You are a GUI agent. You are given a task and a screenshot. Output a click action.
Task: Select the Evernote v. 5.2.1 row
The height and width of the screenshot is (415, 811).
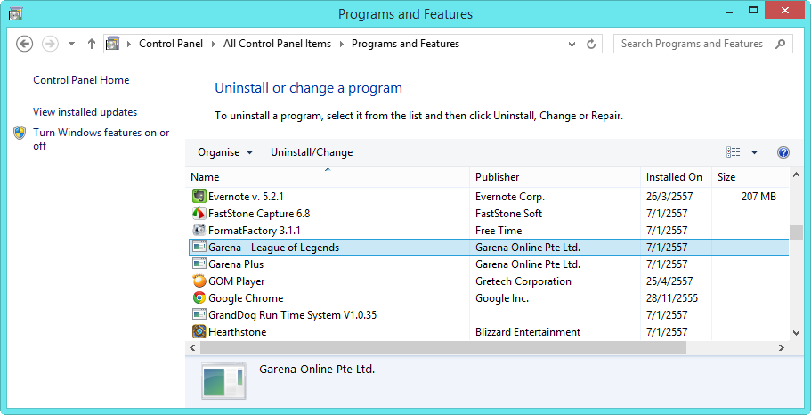(x=488, y=197)
